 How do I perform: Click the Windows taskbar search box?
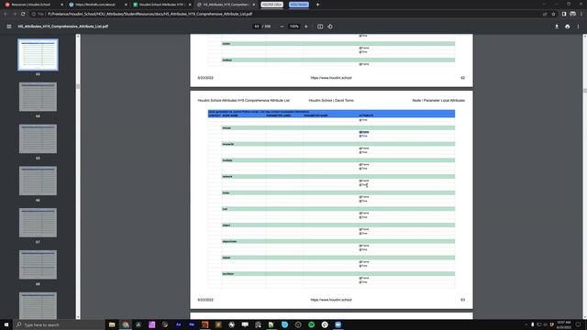click(59, 324)
